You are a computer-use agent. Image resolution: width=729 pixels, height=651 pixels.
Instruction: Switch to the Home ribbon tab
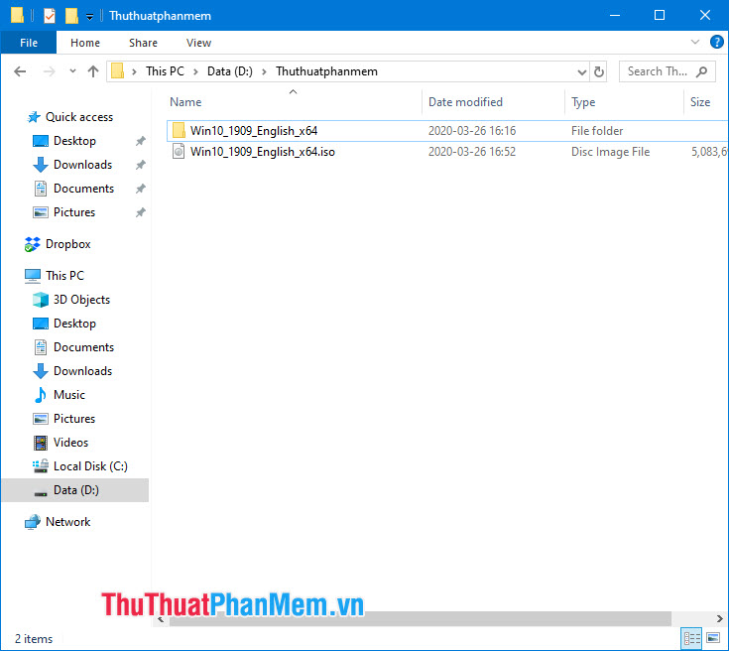click(85, 43)
